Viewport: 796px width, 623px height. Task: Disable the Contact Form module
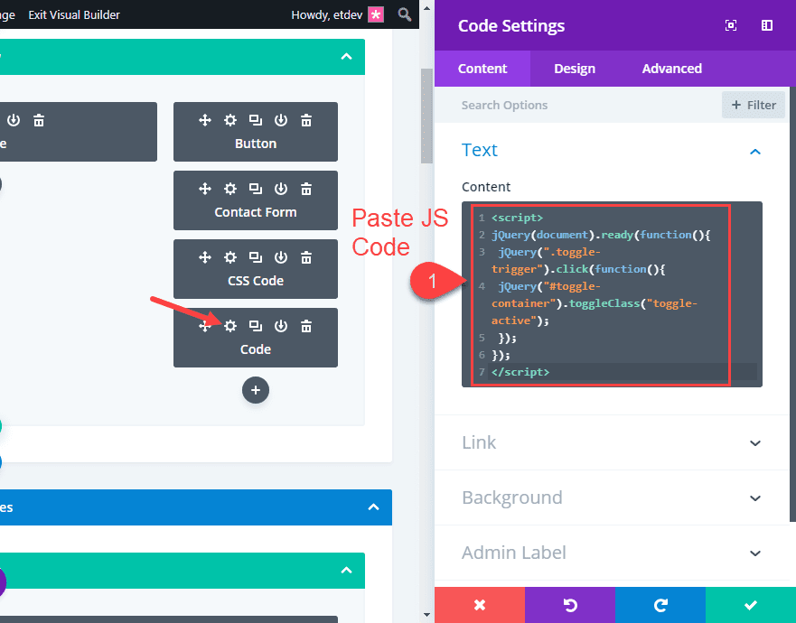[280, 188]
